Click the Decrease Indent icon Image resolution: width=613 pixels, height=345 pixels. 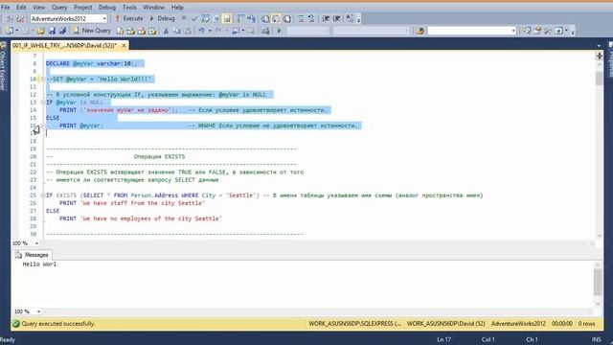326,18
